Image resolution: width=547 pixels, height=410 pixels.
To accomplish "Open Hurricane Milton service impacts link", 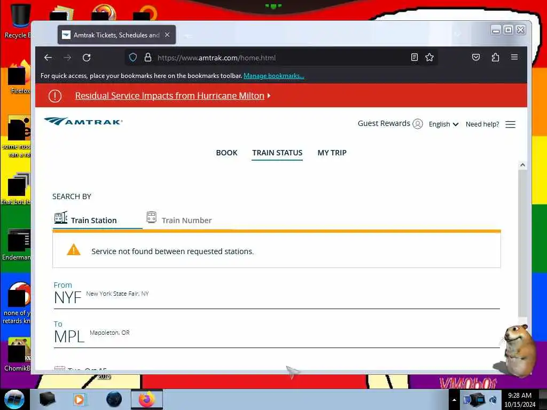I will (170, 96).
